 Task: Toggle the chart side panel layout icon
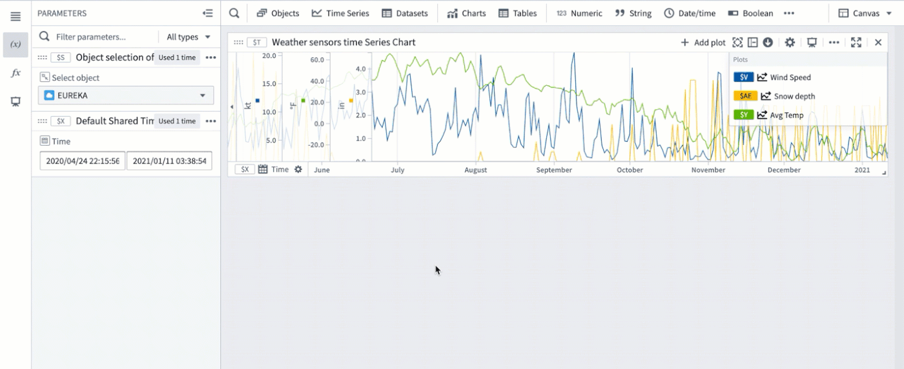click(753, 43)
